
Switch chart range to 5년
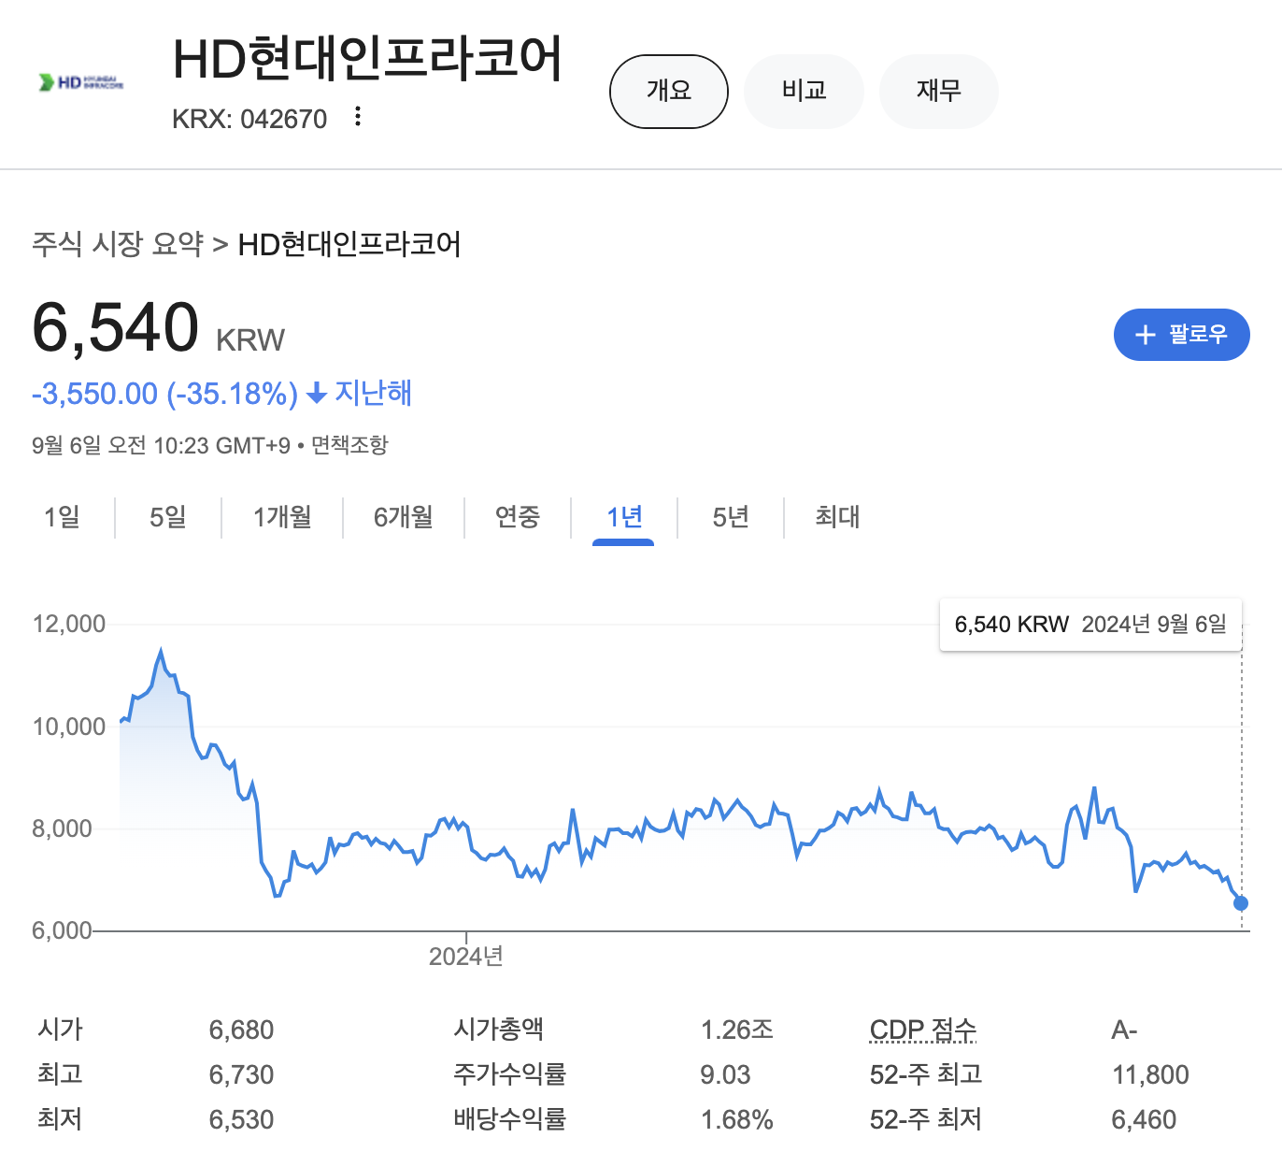(x=731, y=517)
